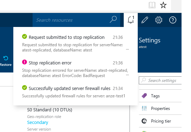Click pink error icon for Stop replication error
The height and width of the screenshot is (132, 191).
pyautogui.click(x=25, y=62)
